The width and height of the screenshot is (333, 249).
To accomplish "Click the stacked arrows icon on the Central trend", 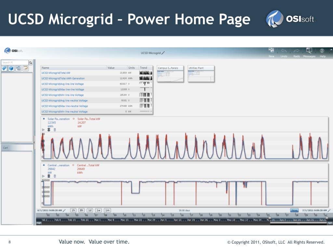I will (49, 176).
